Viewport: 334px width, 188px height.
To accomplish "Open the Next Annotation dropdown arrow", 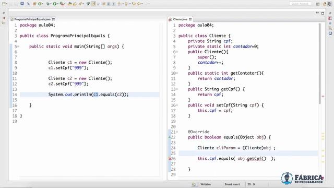I will tap(123, 4).
